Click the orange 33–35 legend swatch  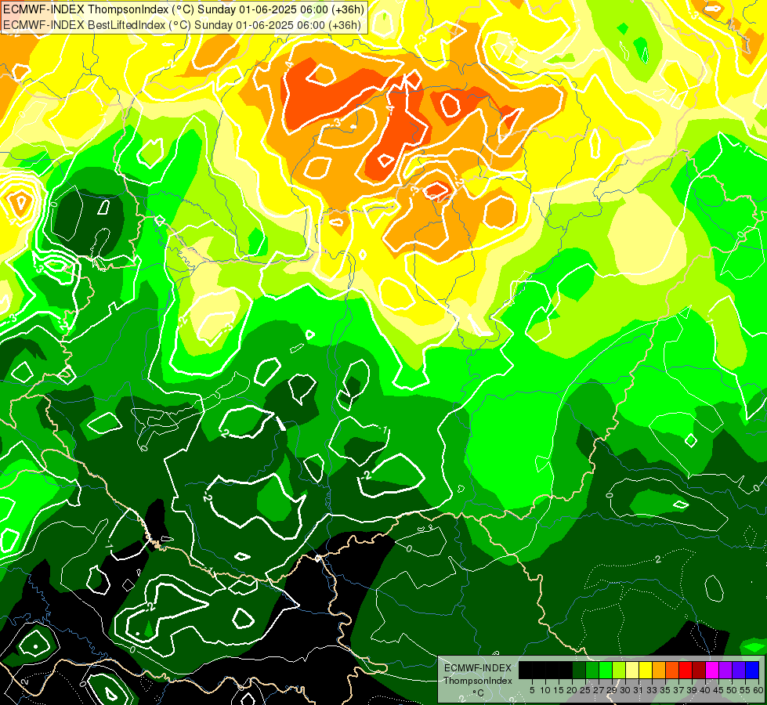(659, 670)
